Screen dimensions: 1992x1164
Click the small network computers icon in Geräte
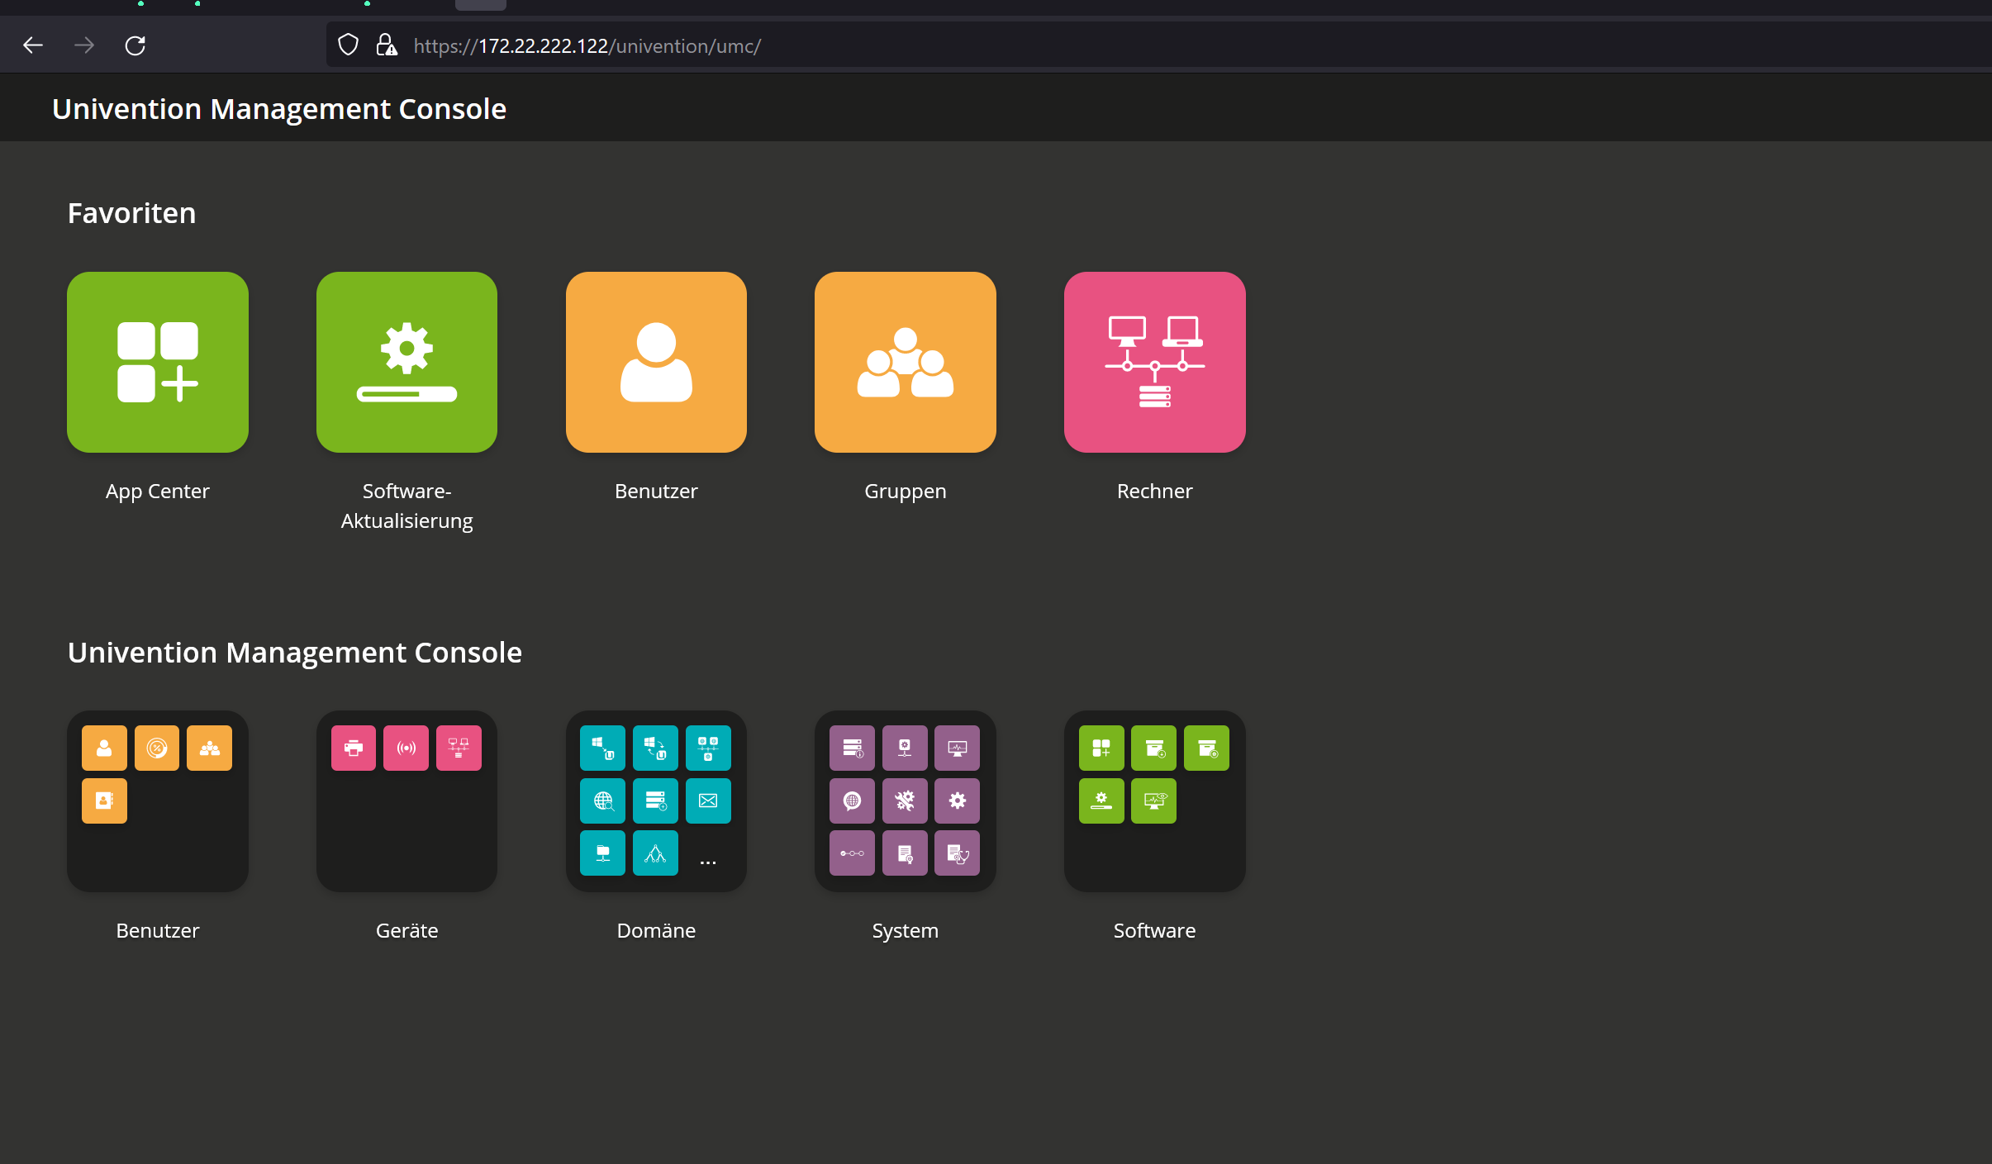[x=459, y=748]
